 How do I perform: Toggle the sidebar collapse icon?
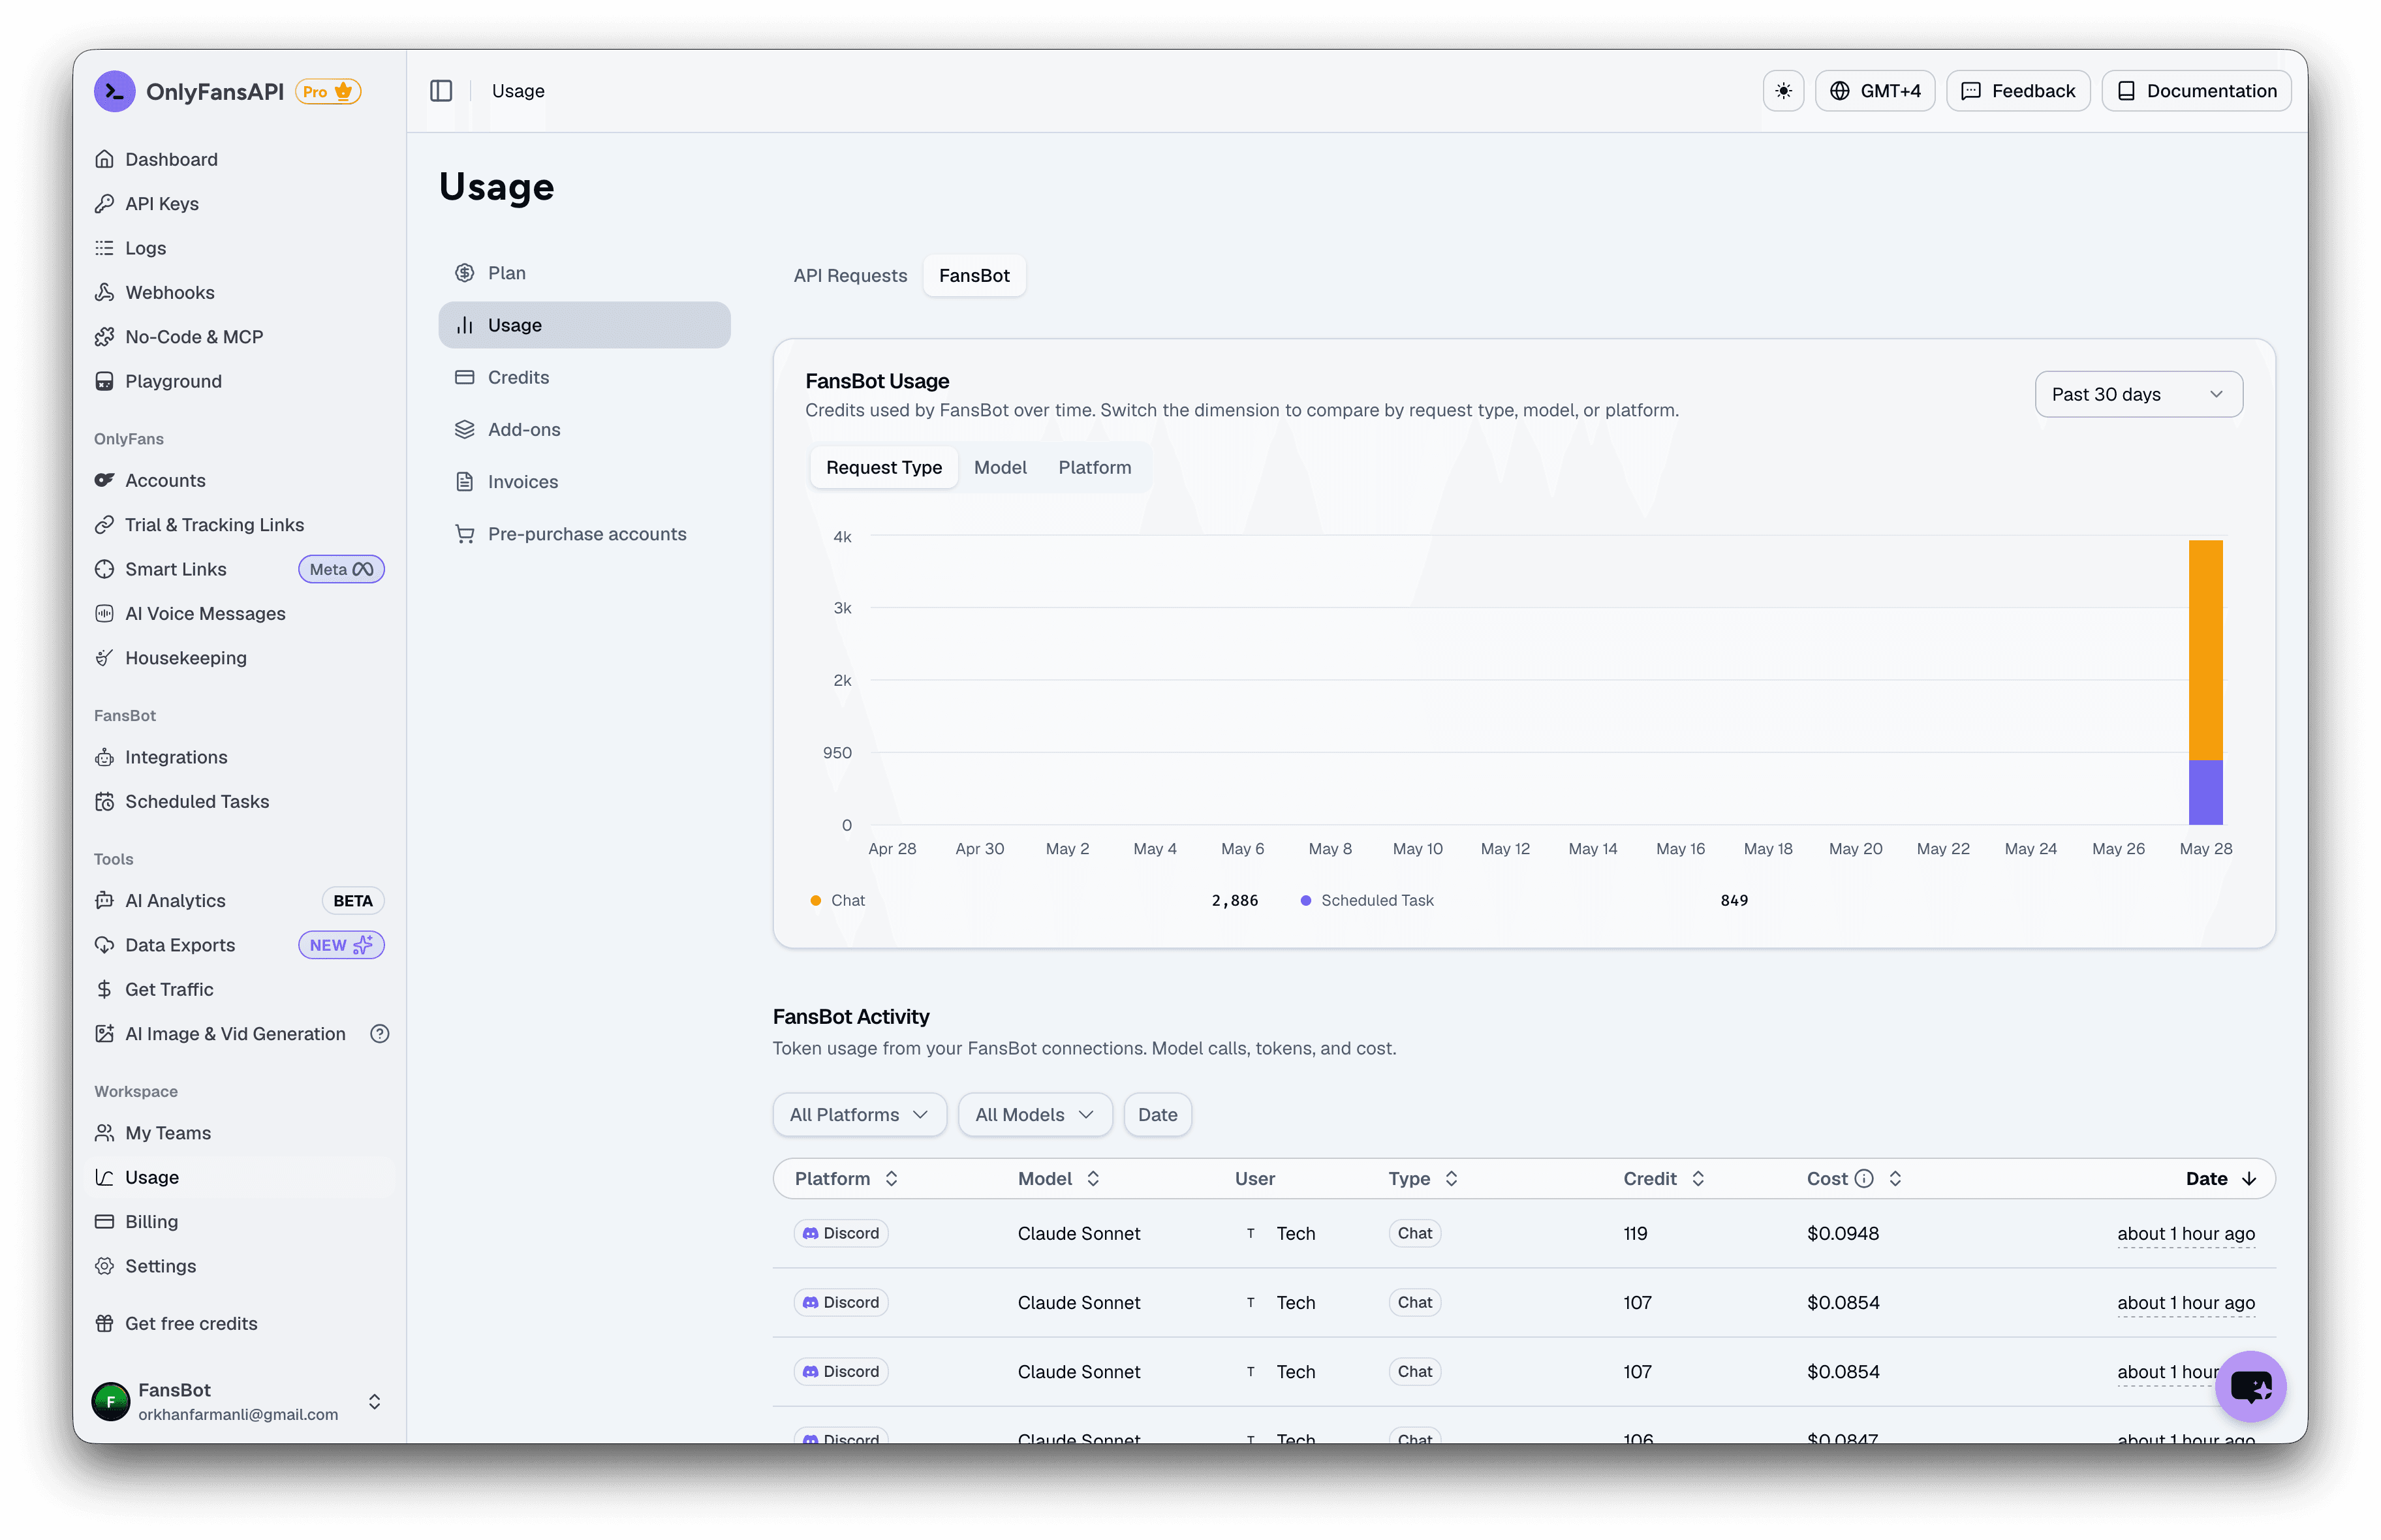441,91
